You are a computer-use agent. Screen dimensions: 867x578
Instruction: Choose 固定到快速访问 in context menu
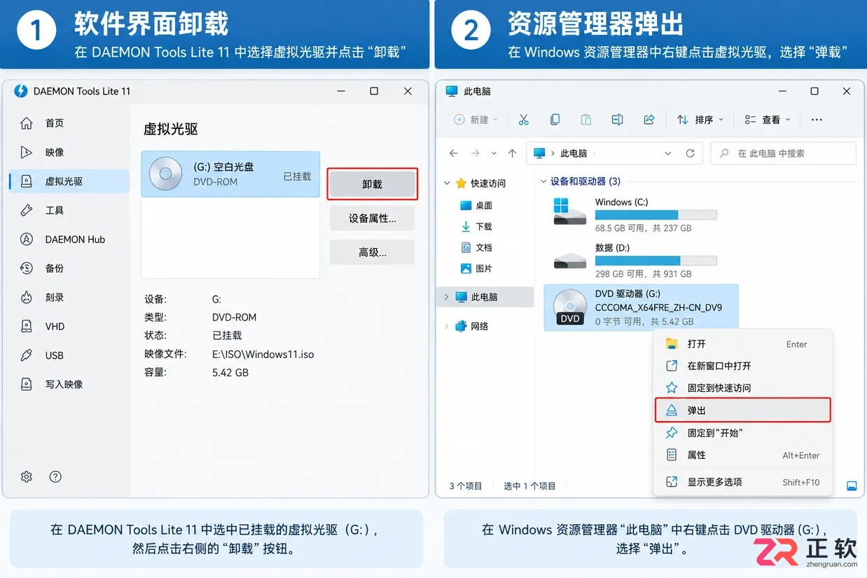[743, 387]
